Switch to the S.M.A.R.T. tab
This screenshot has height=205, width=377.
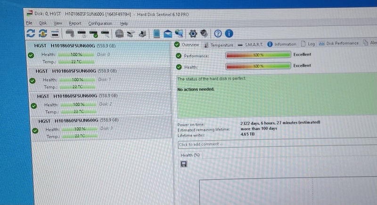(x=250, y=45)
